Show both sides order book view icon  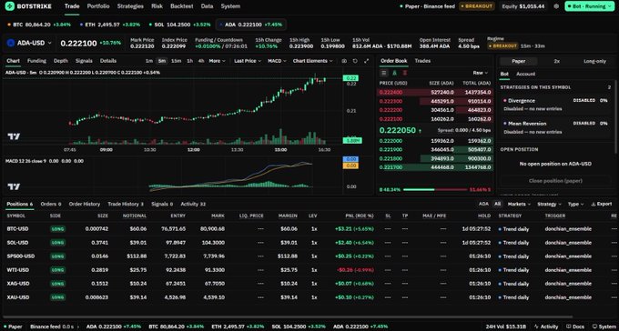[x=384, y=73]
